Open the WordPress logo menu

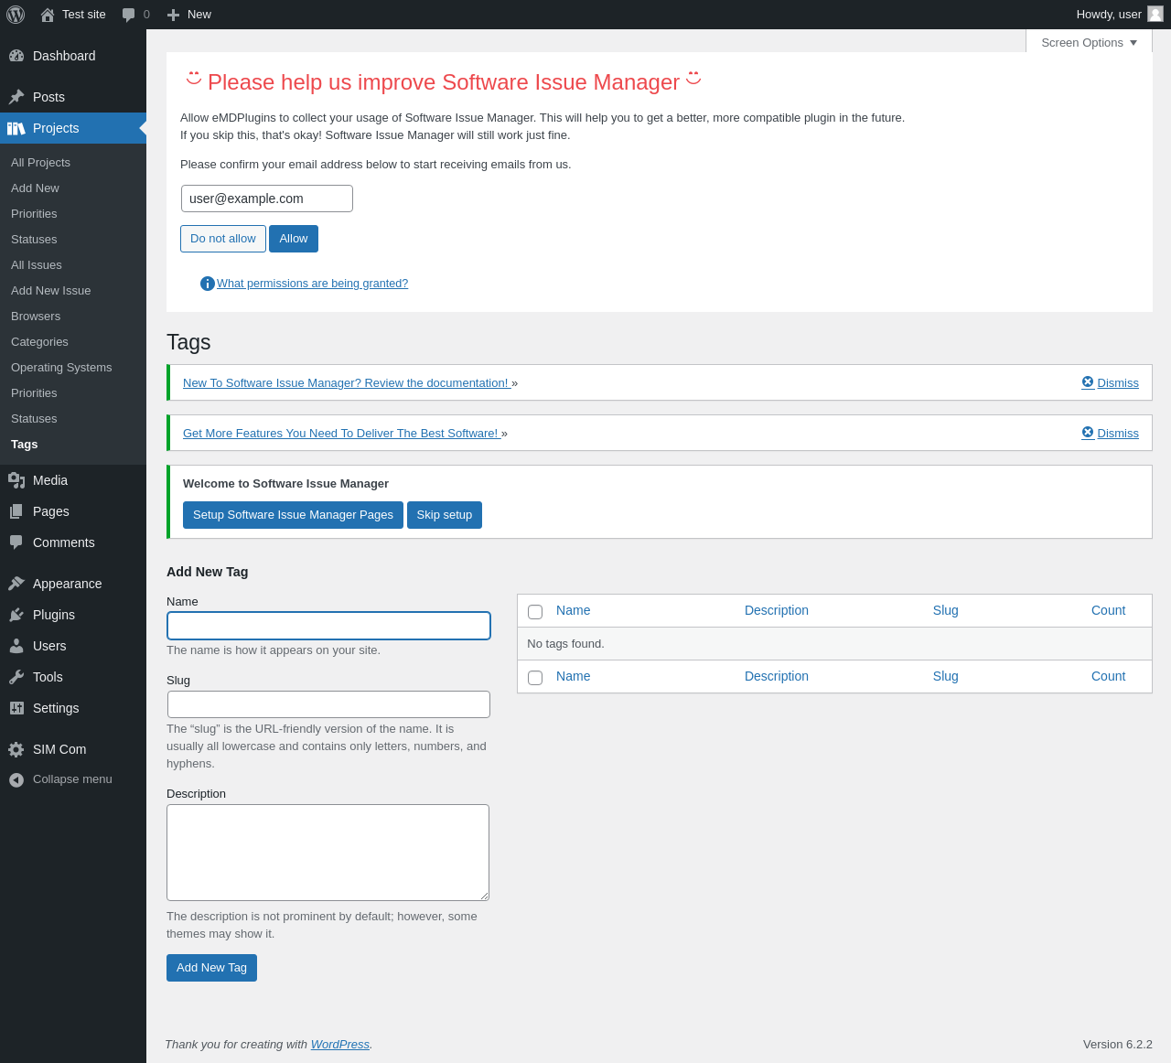coord(16,15)
